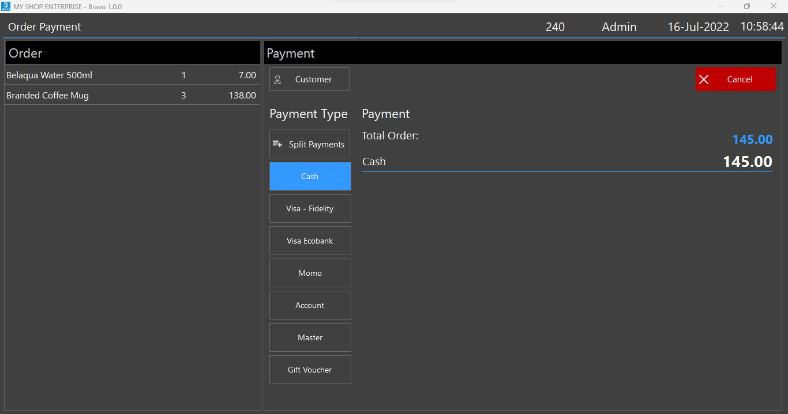Screen dimensions: 788x414
Task: Open the Customer selection button
Action: click(x=309, y=79)
